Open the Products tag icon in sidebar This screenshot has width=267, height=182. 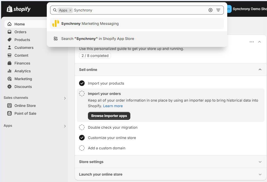(9, 40)
